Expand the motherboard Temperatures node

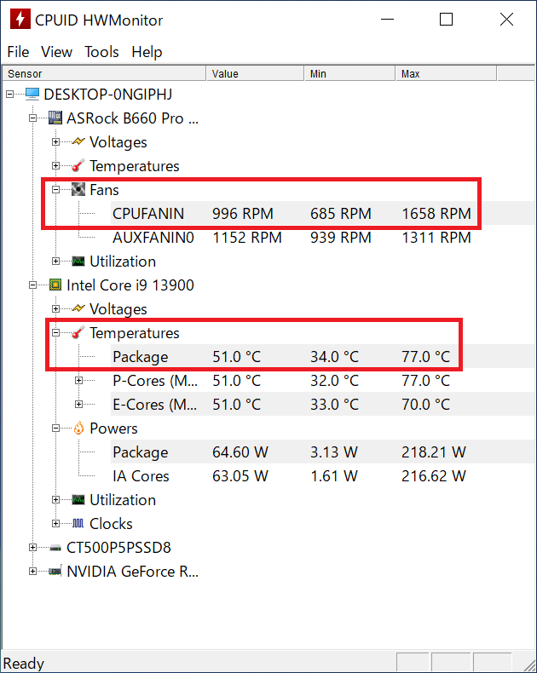56,165
